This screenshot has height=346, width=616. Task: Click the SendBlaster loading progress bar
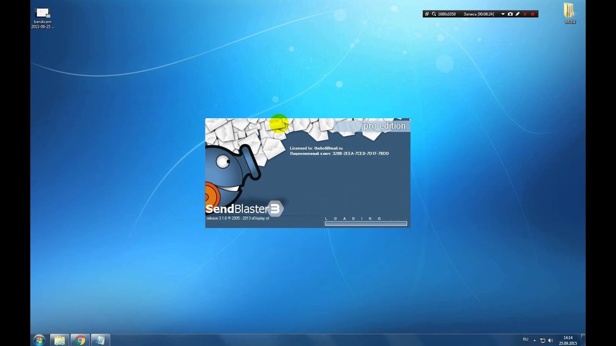[x=366, y=223]
